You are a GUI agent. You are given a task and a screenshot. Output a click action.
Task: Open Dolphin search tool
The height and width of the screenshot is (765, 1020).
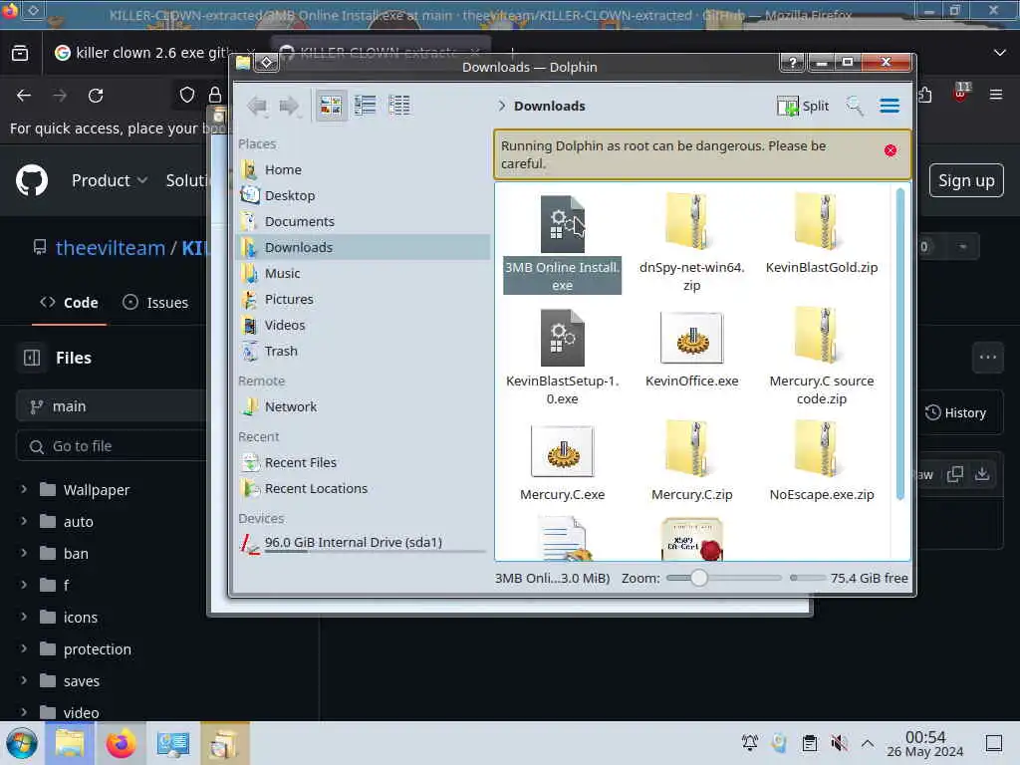coord(854,106)
